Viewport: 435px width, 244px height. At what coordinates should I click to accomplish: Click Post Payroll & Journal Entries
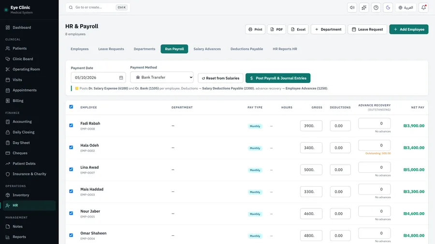[278, 78]
